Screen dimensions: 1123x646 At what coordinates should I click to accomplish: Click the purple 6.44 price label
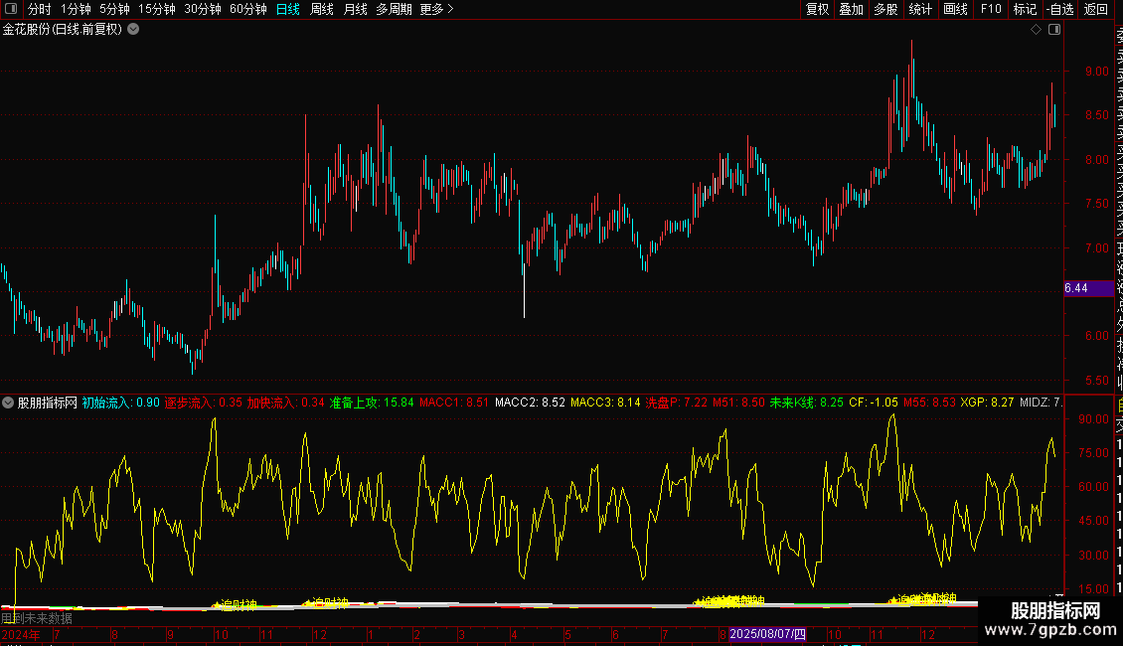tap(1088, 288)
